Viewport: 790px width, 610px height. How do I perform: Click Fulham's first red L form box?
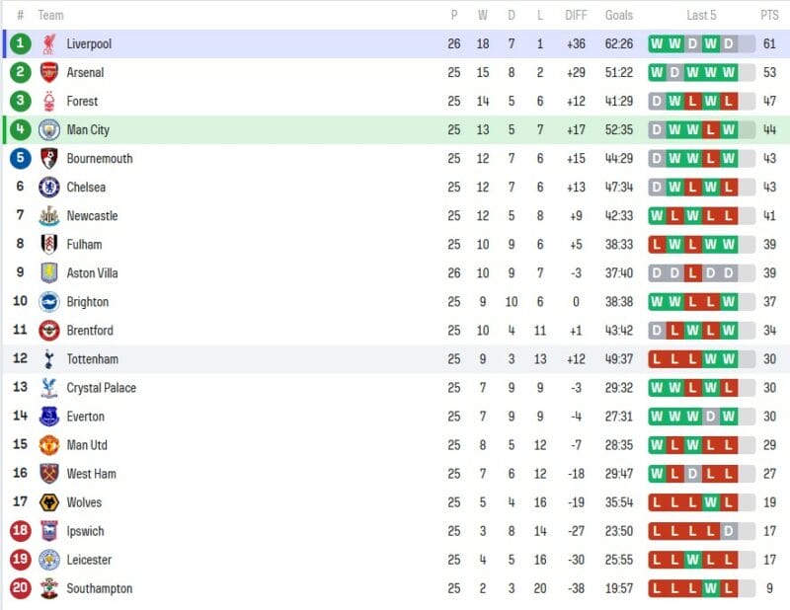(657, 245)
